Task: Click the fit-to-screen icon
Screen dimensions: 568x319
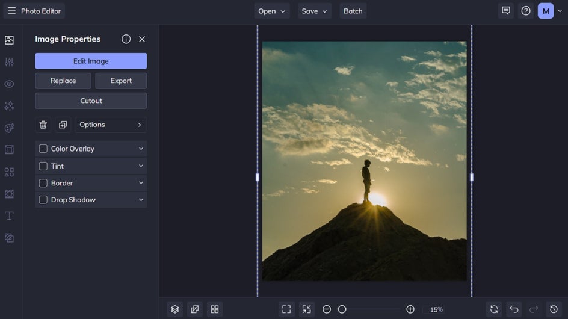Action: point(286,309)
